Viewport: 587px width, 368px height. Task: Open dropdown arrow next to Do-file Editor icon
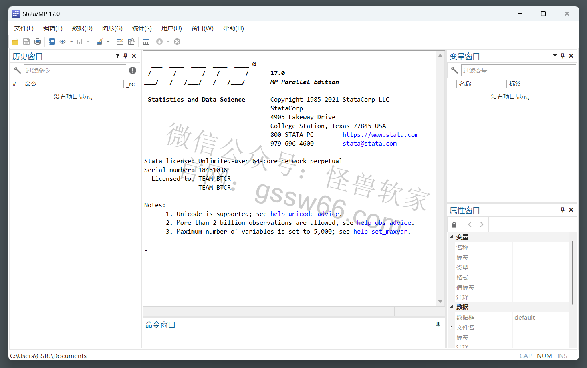(108, 42)
